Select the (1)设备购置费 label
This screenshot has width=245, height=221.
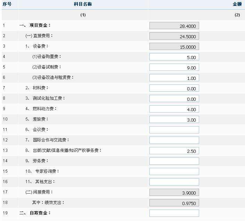[47, 57]
